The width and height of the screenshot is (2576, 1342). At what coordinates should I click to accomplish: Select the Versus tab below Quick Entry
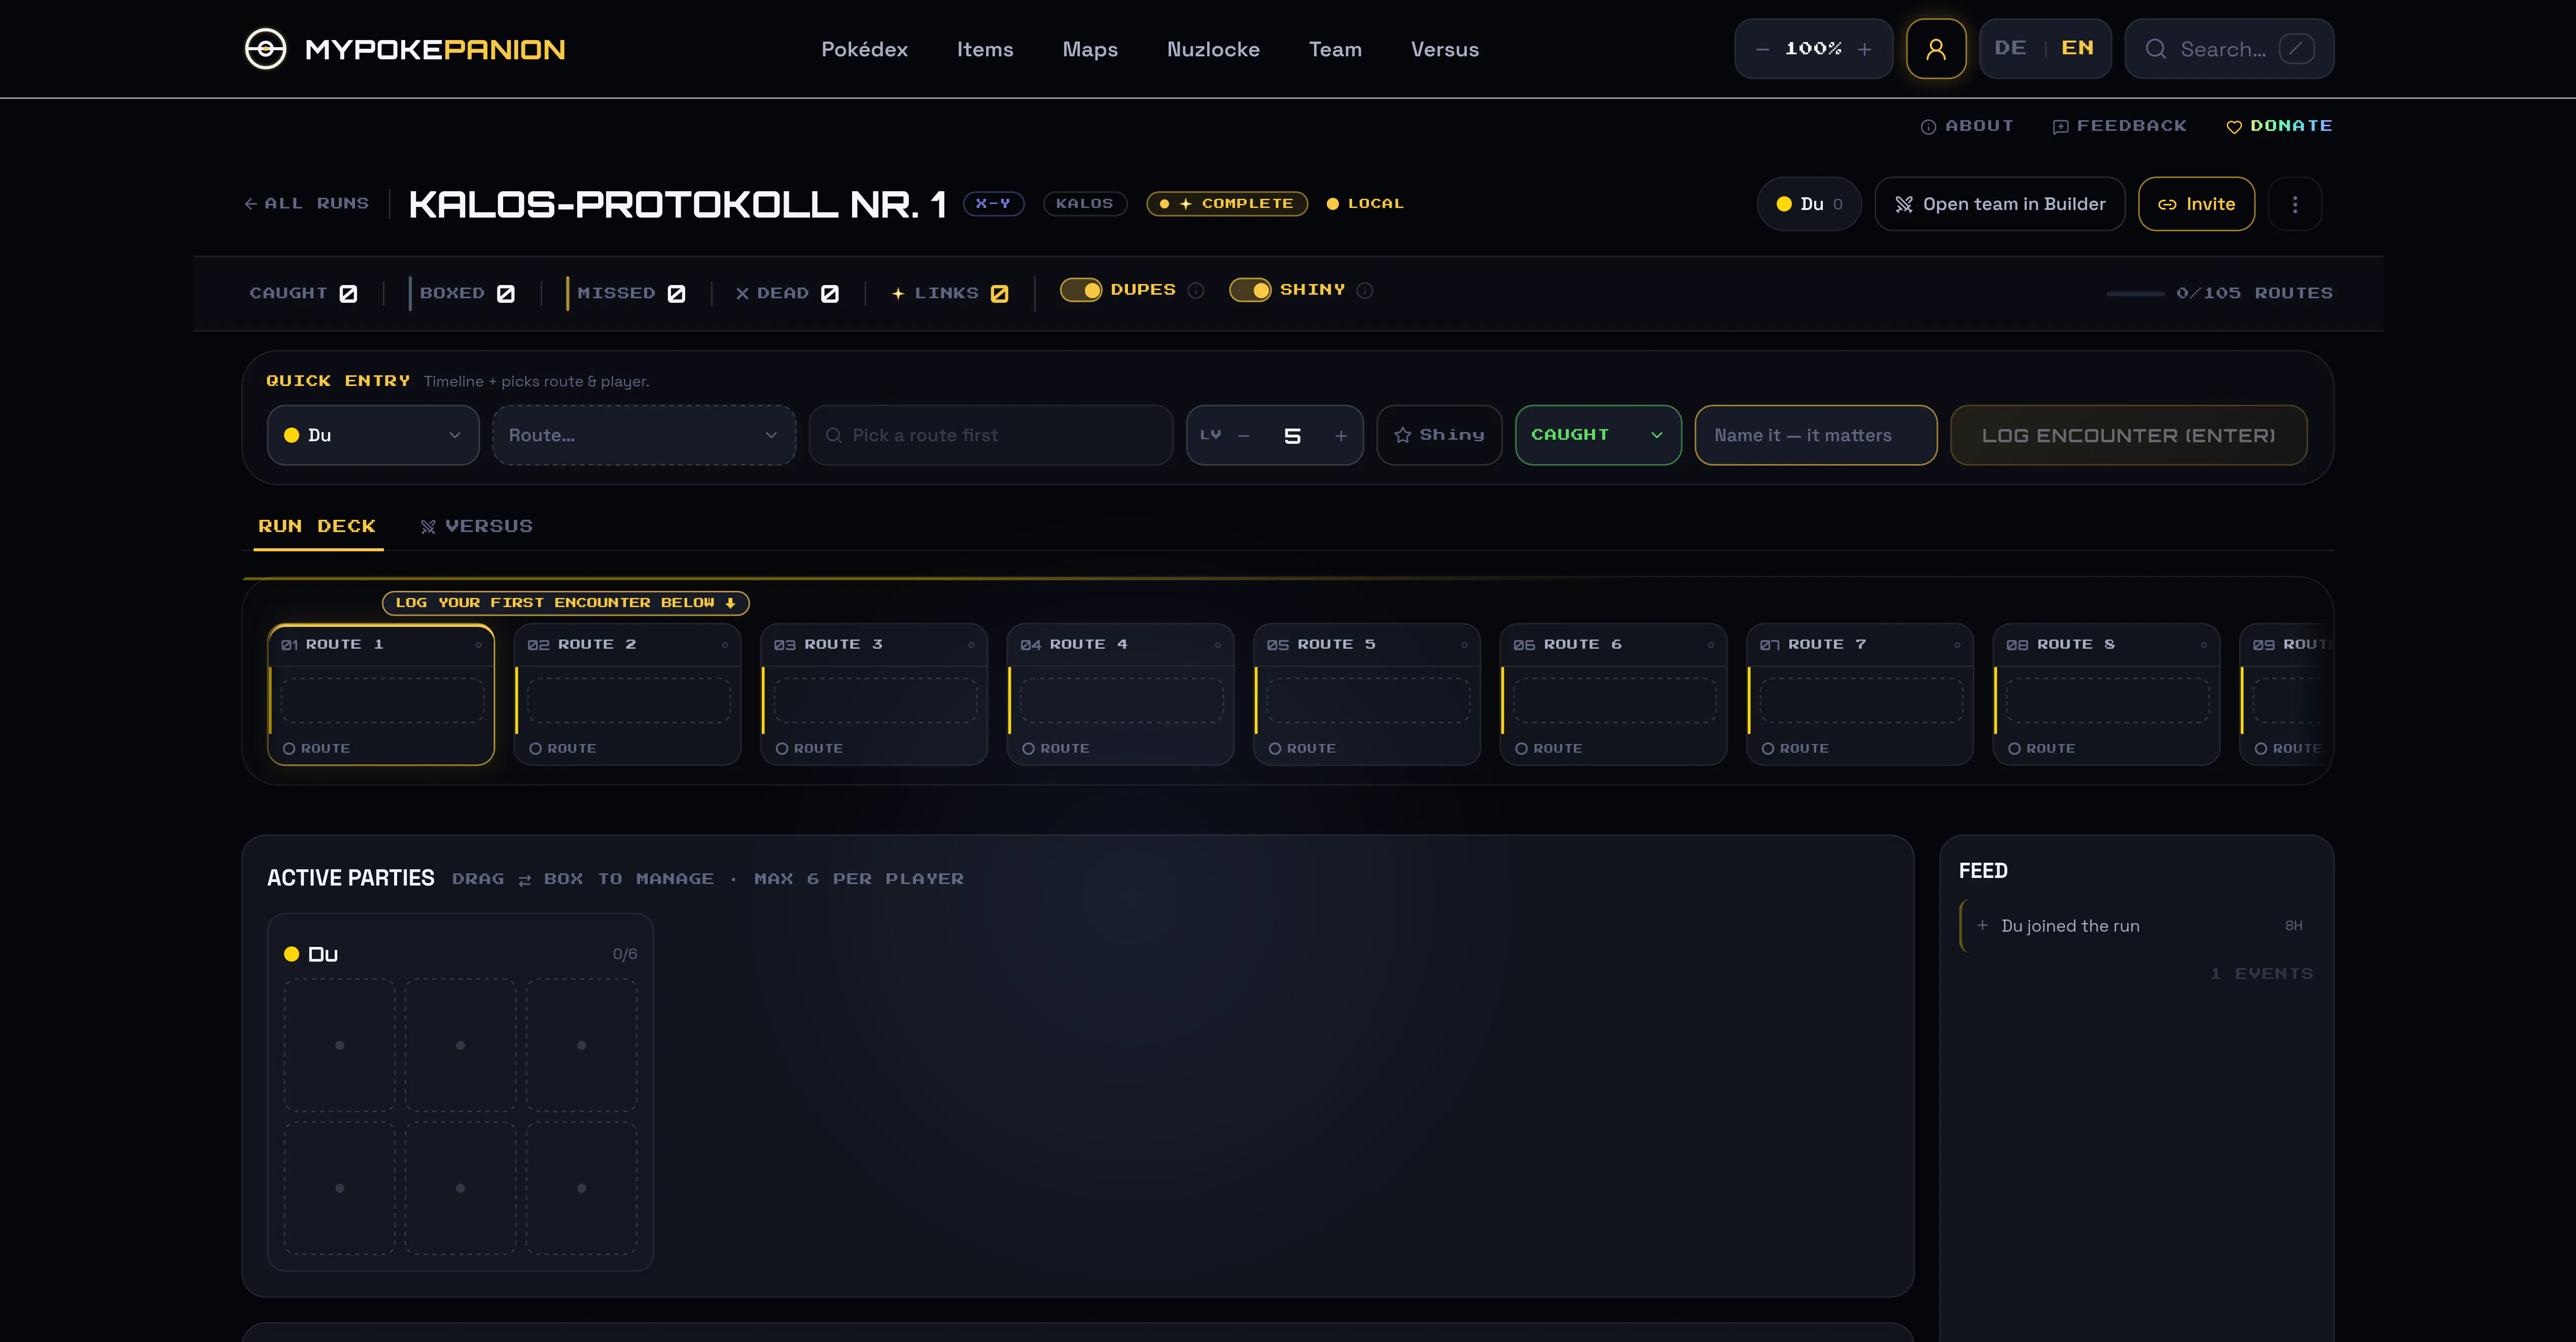[476, 527]
